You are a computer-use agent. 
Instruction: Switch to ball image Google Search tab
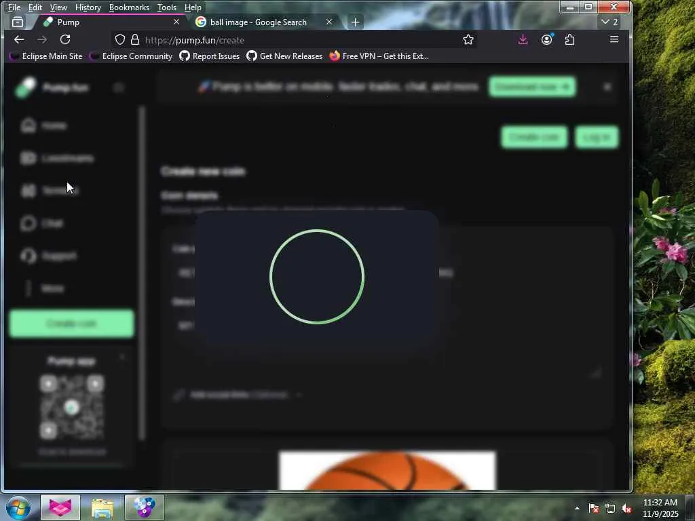(x=265, y=22)
